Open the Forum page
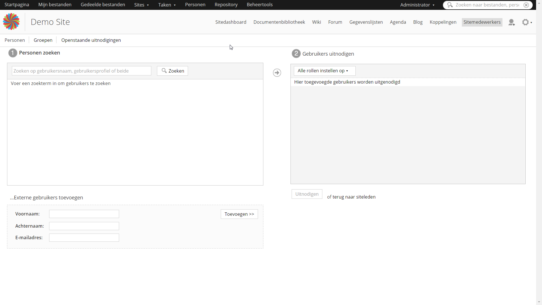This screenshot has height=305, width=542. point(335,22)
